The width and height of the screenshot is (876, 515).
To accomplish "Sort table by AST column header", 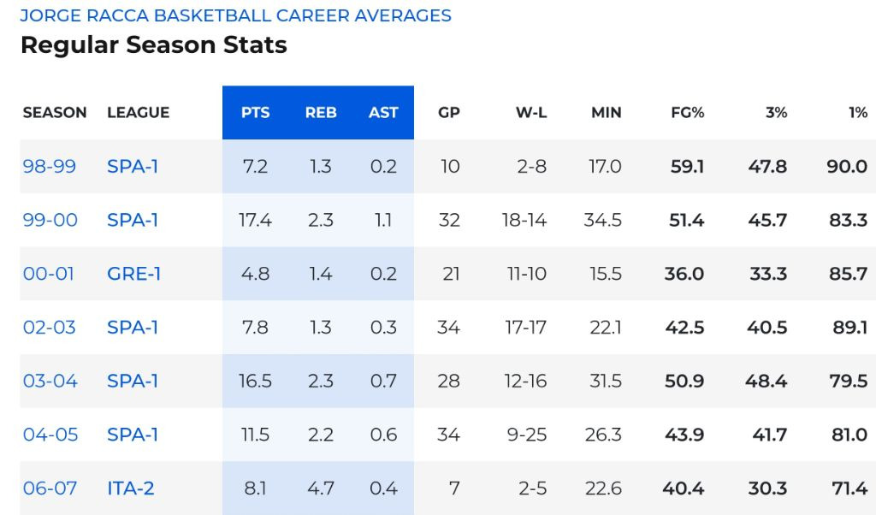I will tap(383, 112).
